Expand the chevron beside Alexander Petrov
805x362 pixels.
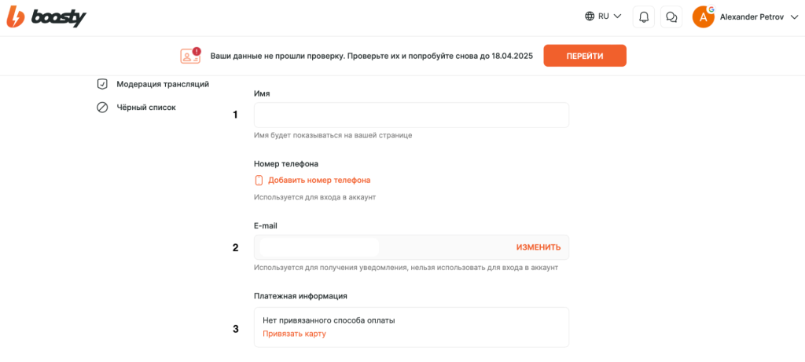(793, 17)
